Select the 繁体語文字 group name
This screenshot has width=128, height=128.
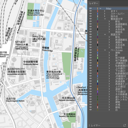point(117,19)
